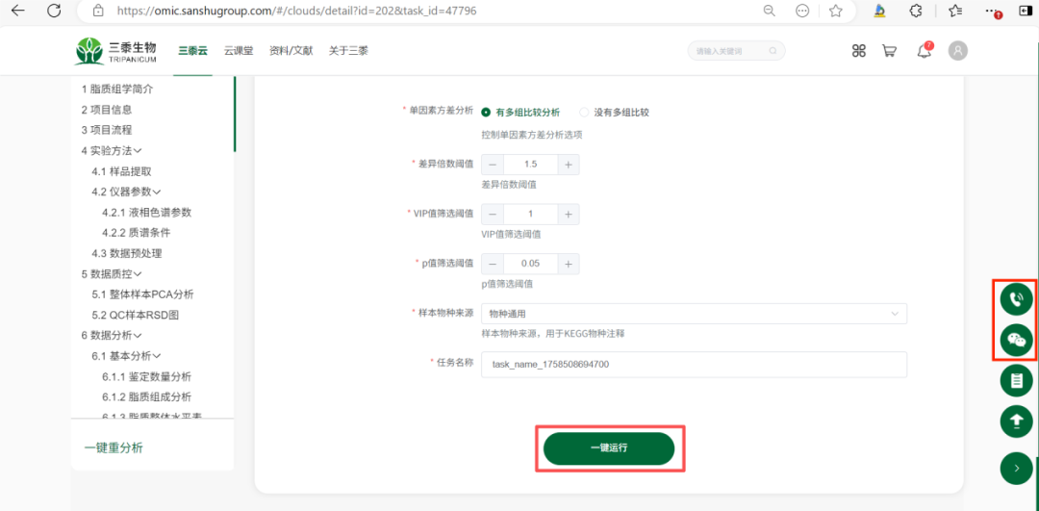Switch to the 云课堂 tab
The height and width of the screenshot is (511, 1039).
coord(239,51)
